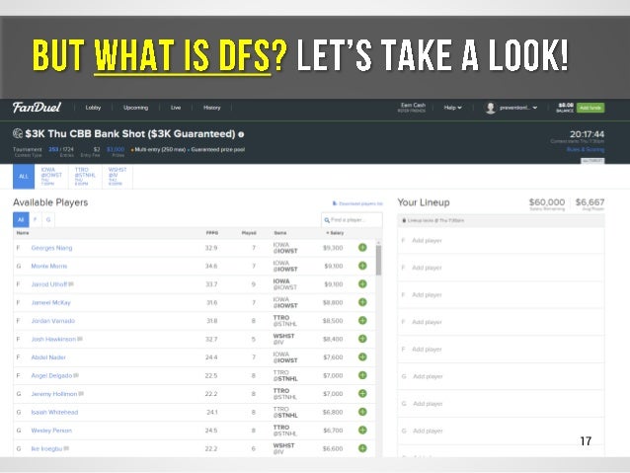Click the green Add funds button

591,108
